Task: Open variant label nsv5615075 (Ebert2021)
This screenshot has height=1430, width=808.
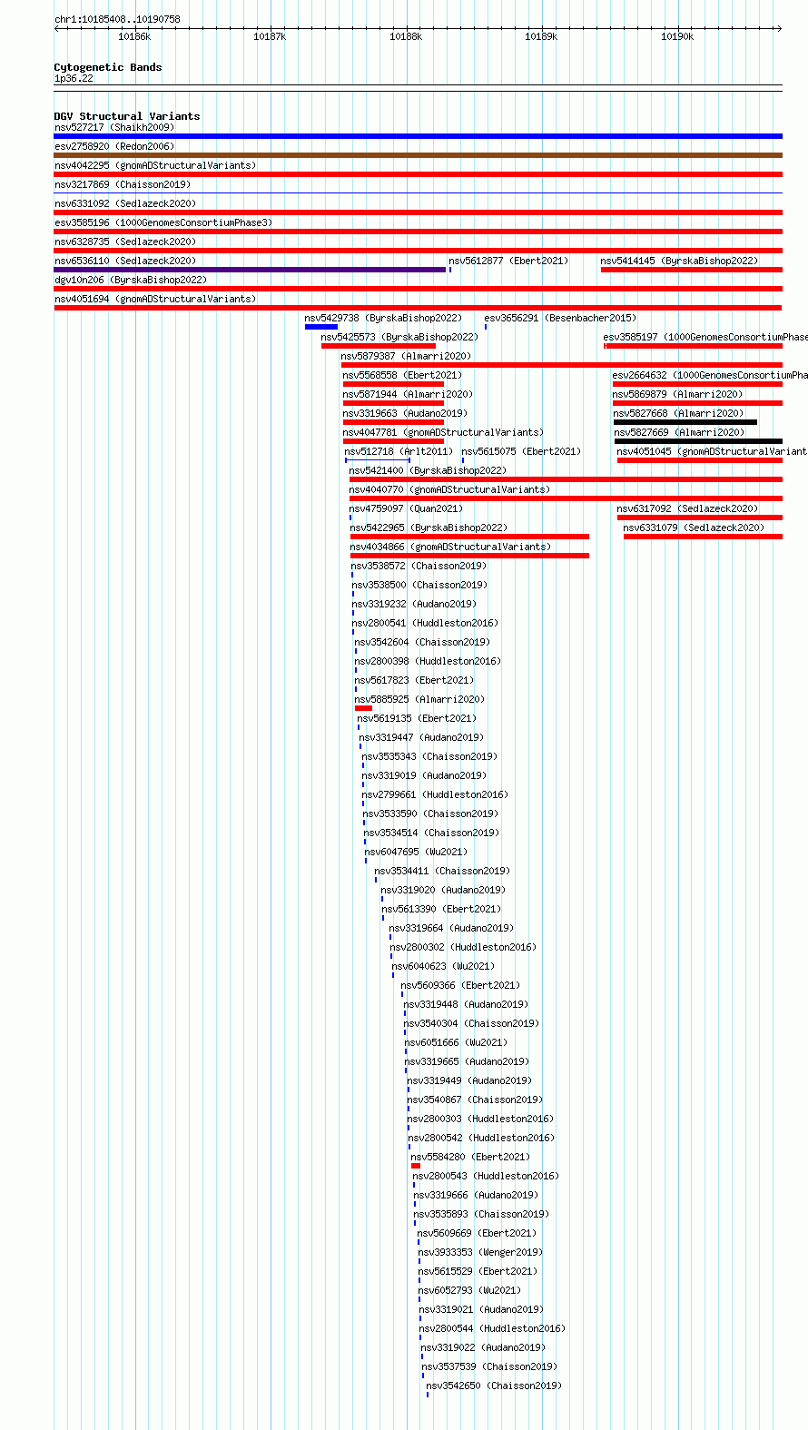Action: pos(521,451)
